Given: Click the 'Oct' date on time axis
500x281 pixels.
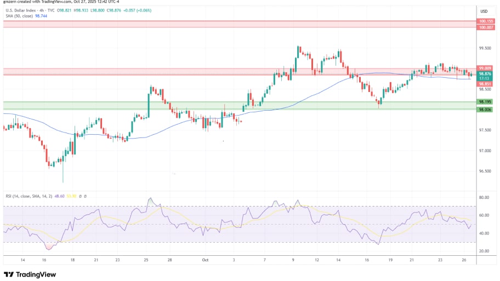Looking at the screenshot, I should 204,261.
